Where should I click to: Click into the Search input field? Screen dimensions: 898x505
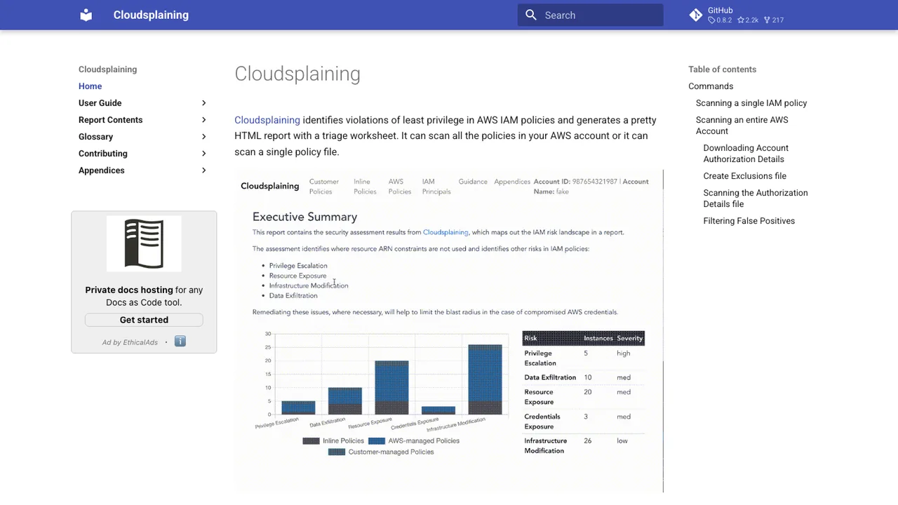(x=590, y=15)
